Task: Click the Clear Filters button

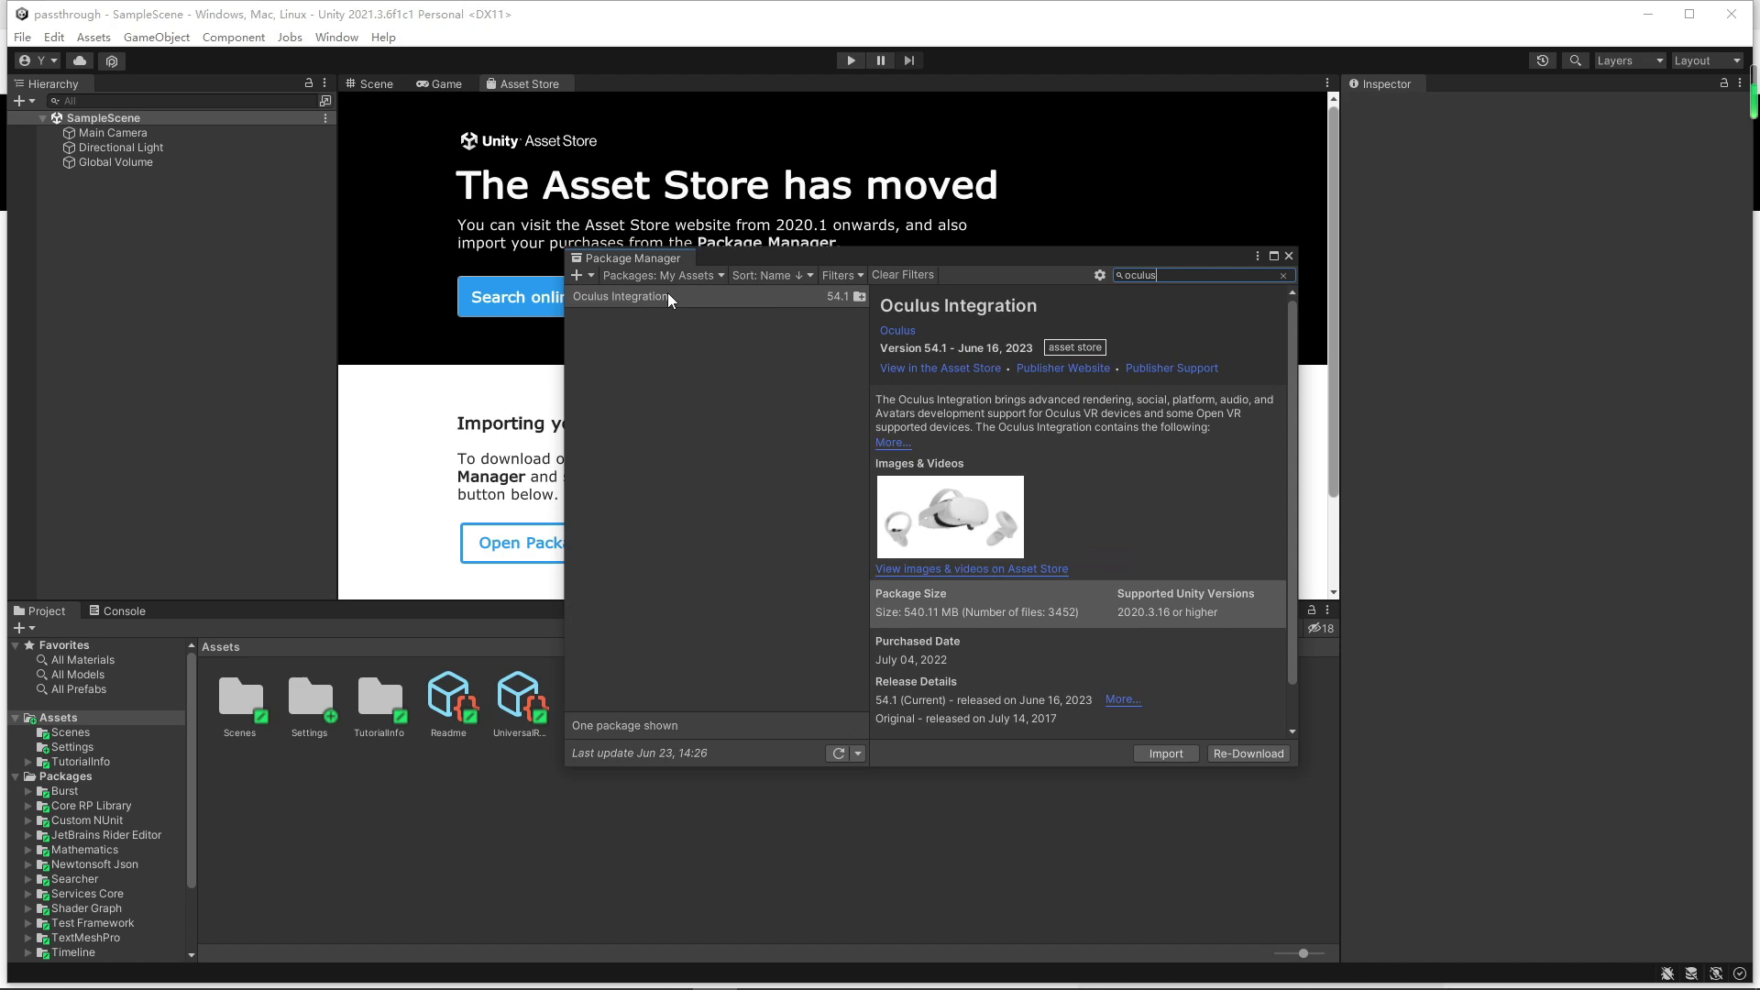Action: tap(903, 275)
